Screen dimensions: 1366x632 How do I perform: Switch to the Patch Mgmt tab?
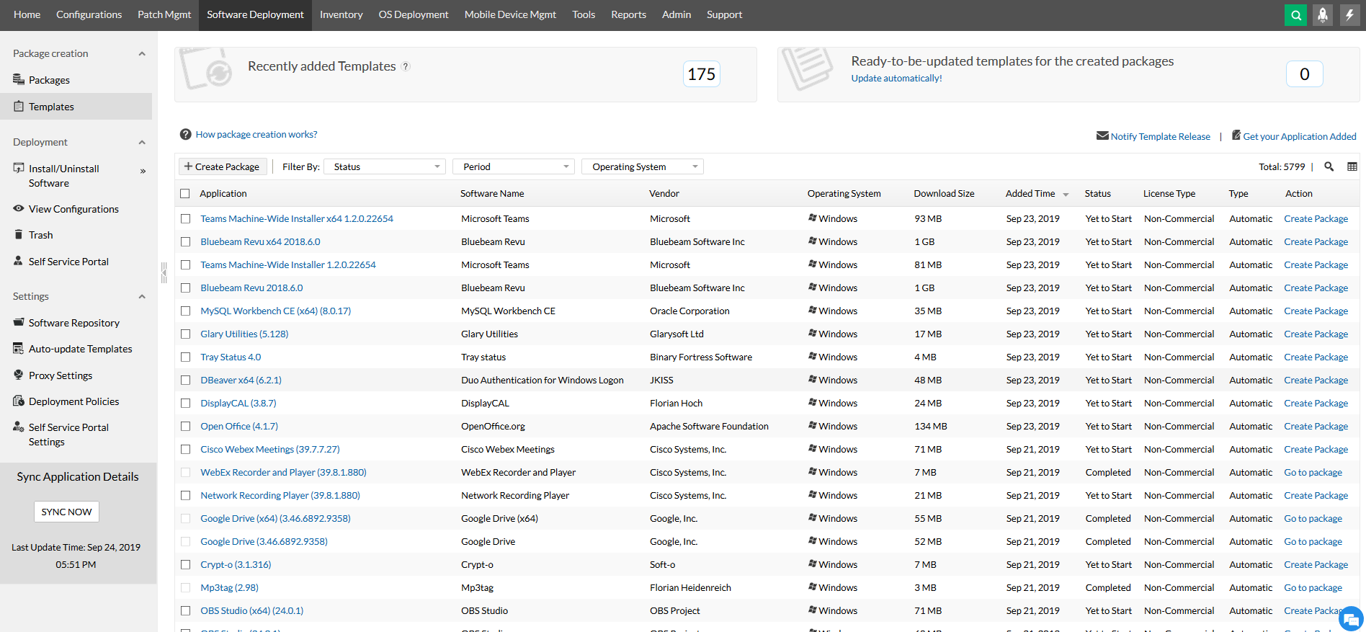click(164, 15)
